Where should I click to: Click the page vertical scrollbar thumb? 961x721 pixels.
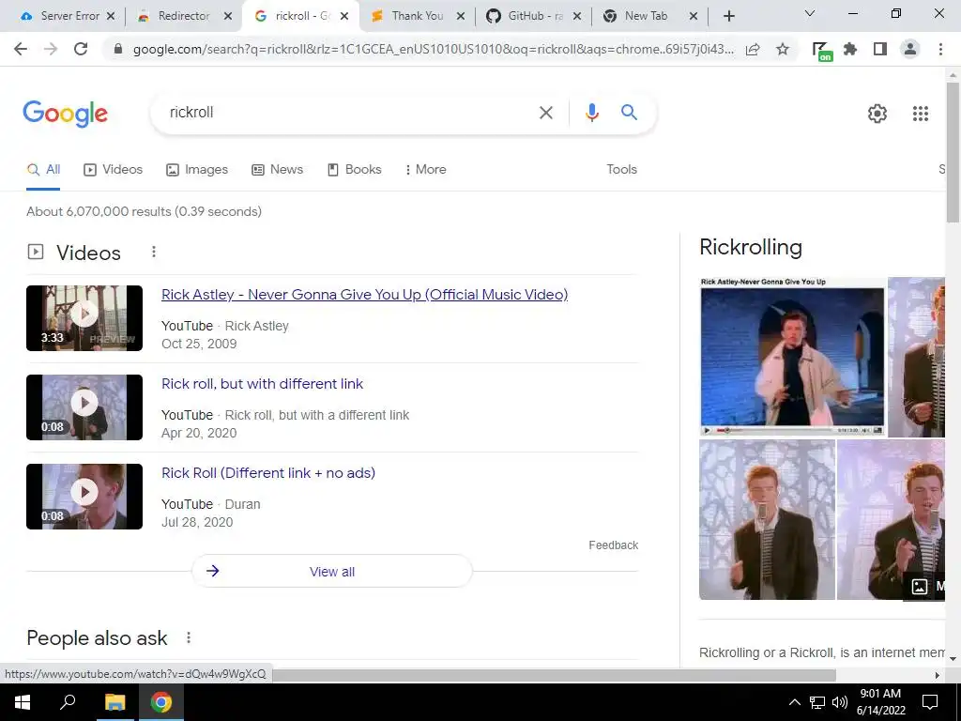point(953,152)
